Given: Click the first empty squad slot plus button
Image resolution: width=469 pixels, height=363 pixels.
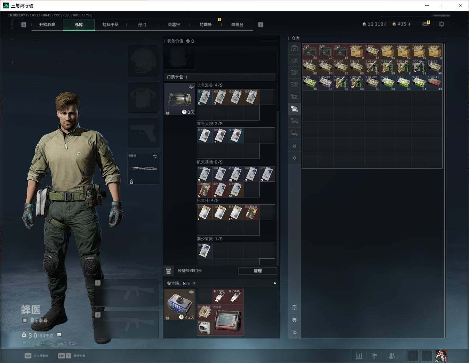Looking at the screenshot, I should [412, 356].
